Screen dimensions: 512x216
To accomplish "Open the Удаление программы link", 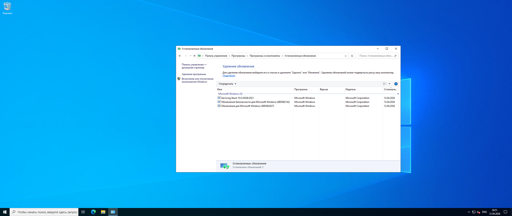I will (194, 74).
